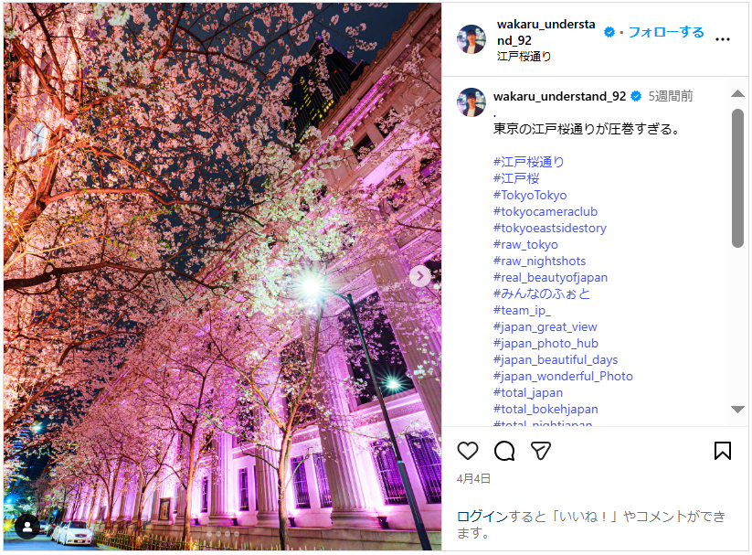
Task: Click the caption scrollbar's up arrow
Action: click(x=737, y=93)
